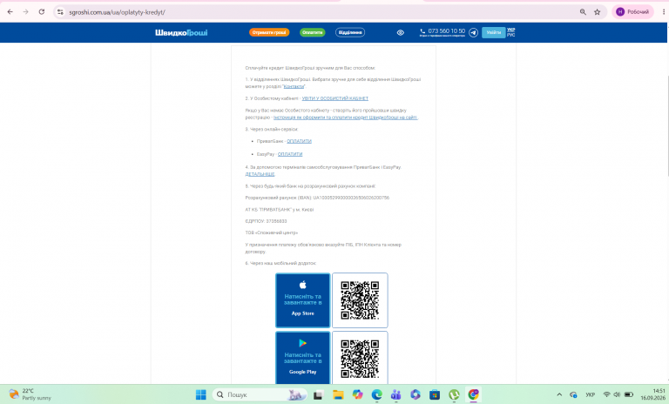
Task: Click the orange Отримати гроші button
Action: tap(269, 32)
